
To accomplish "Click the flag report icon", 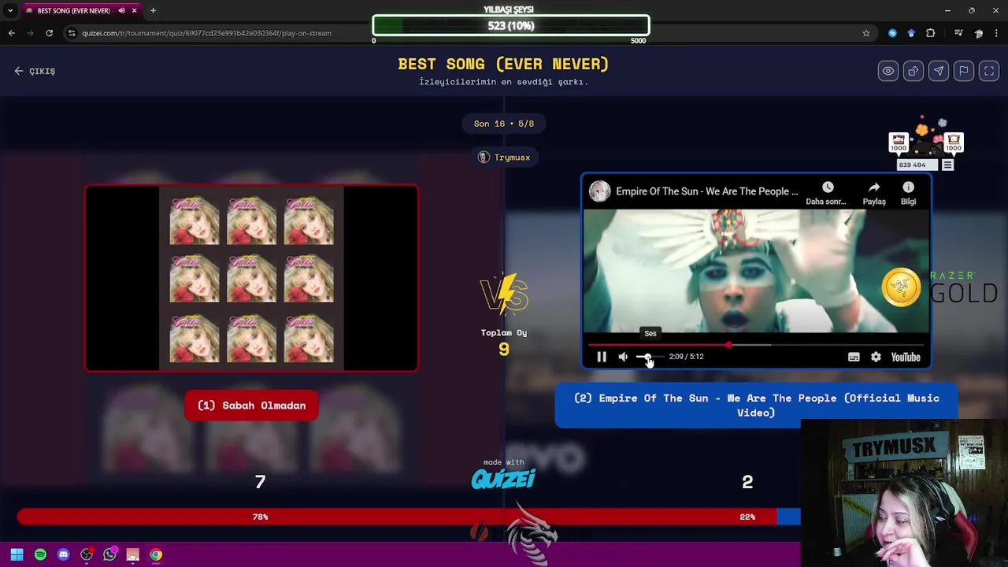I will tap(963, 71).
